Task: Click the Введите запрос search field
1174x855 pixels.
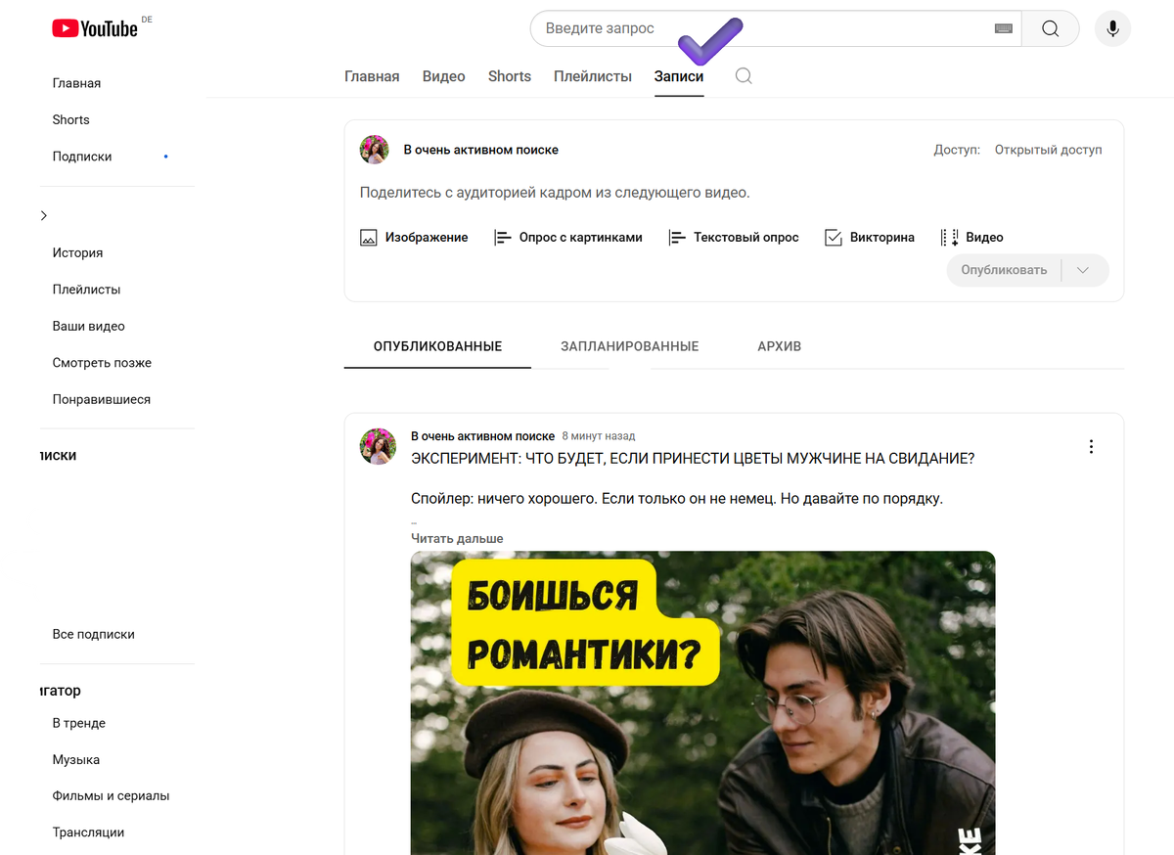Action: coord(685,28)
